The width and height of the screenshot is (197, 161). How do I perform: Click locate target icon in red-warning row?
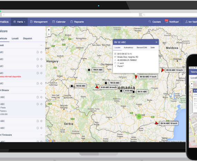41,73
